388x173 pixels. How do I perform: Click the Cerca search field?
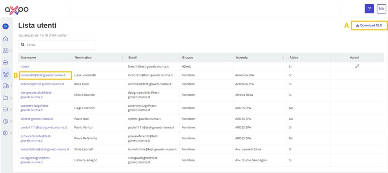coord(56,45)
